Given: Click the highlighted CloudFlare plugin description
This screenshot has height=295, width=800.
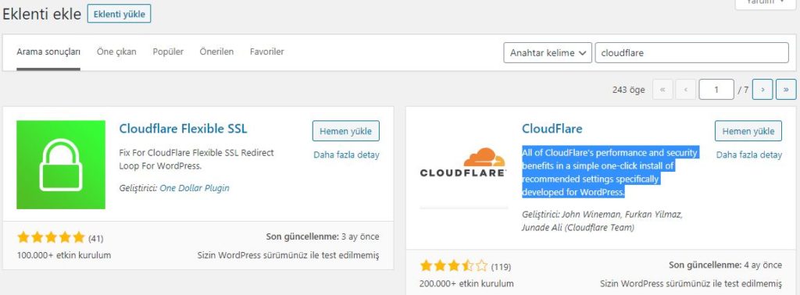Looking at the screenshot, I should [609, 172].
